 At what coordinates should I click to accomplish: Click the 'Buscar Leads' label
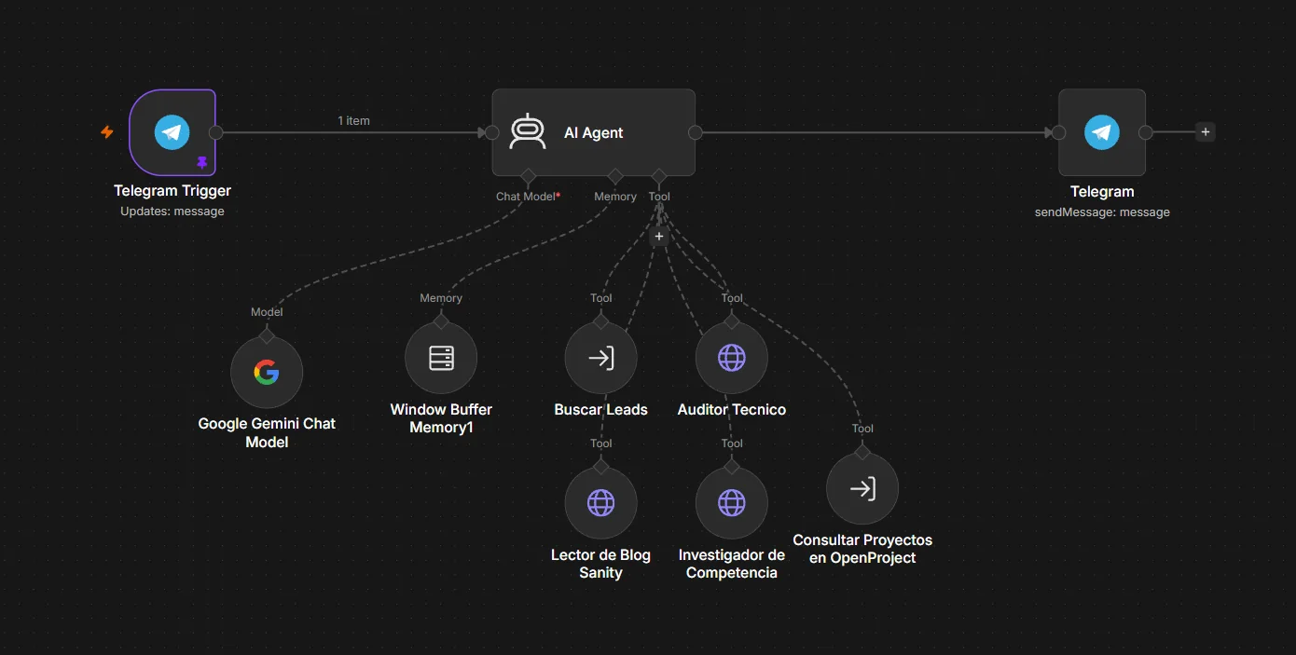601,409
